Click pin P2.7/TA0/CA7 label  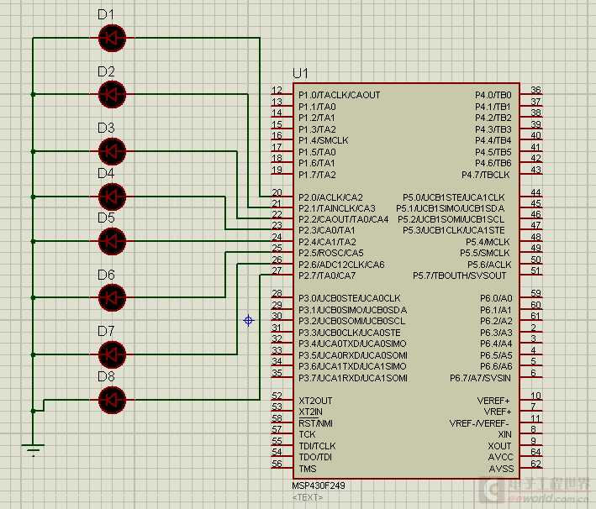327,275
